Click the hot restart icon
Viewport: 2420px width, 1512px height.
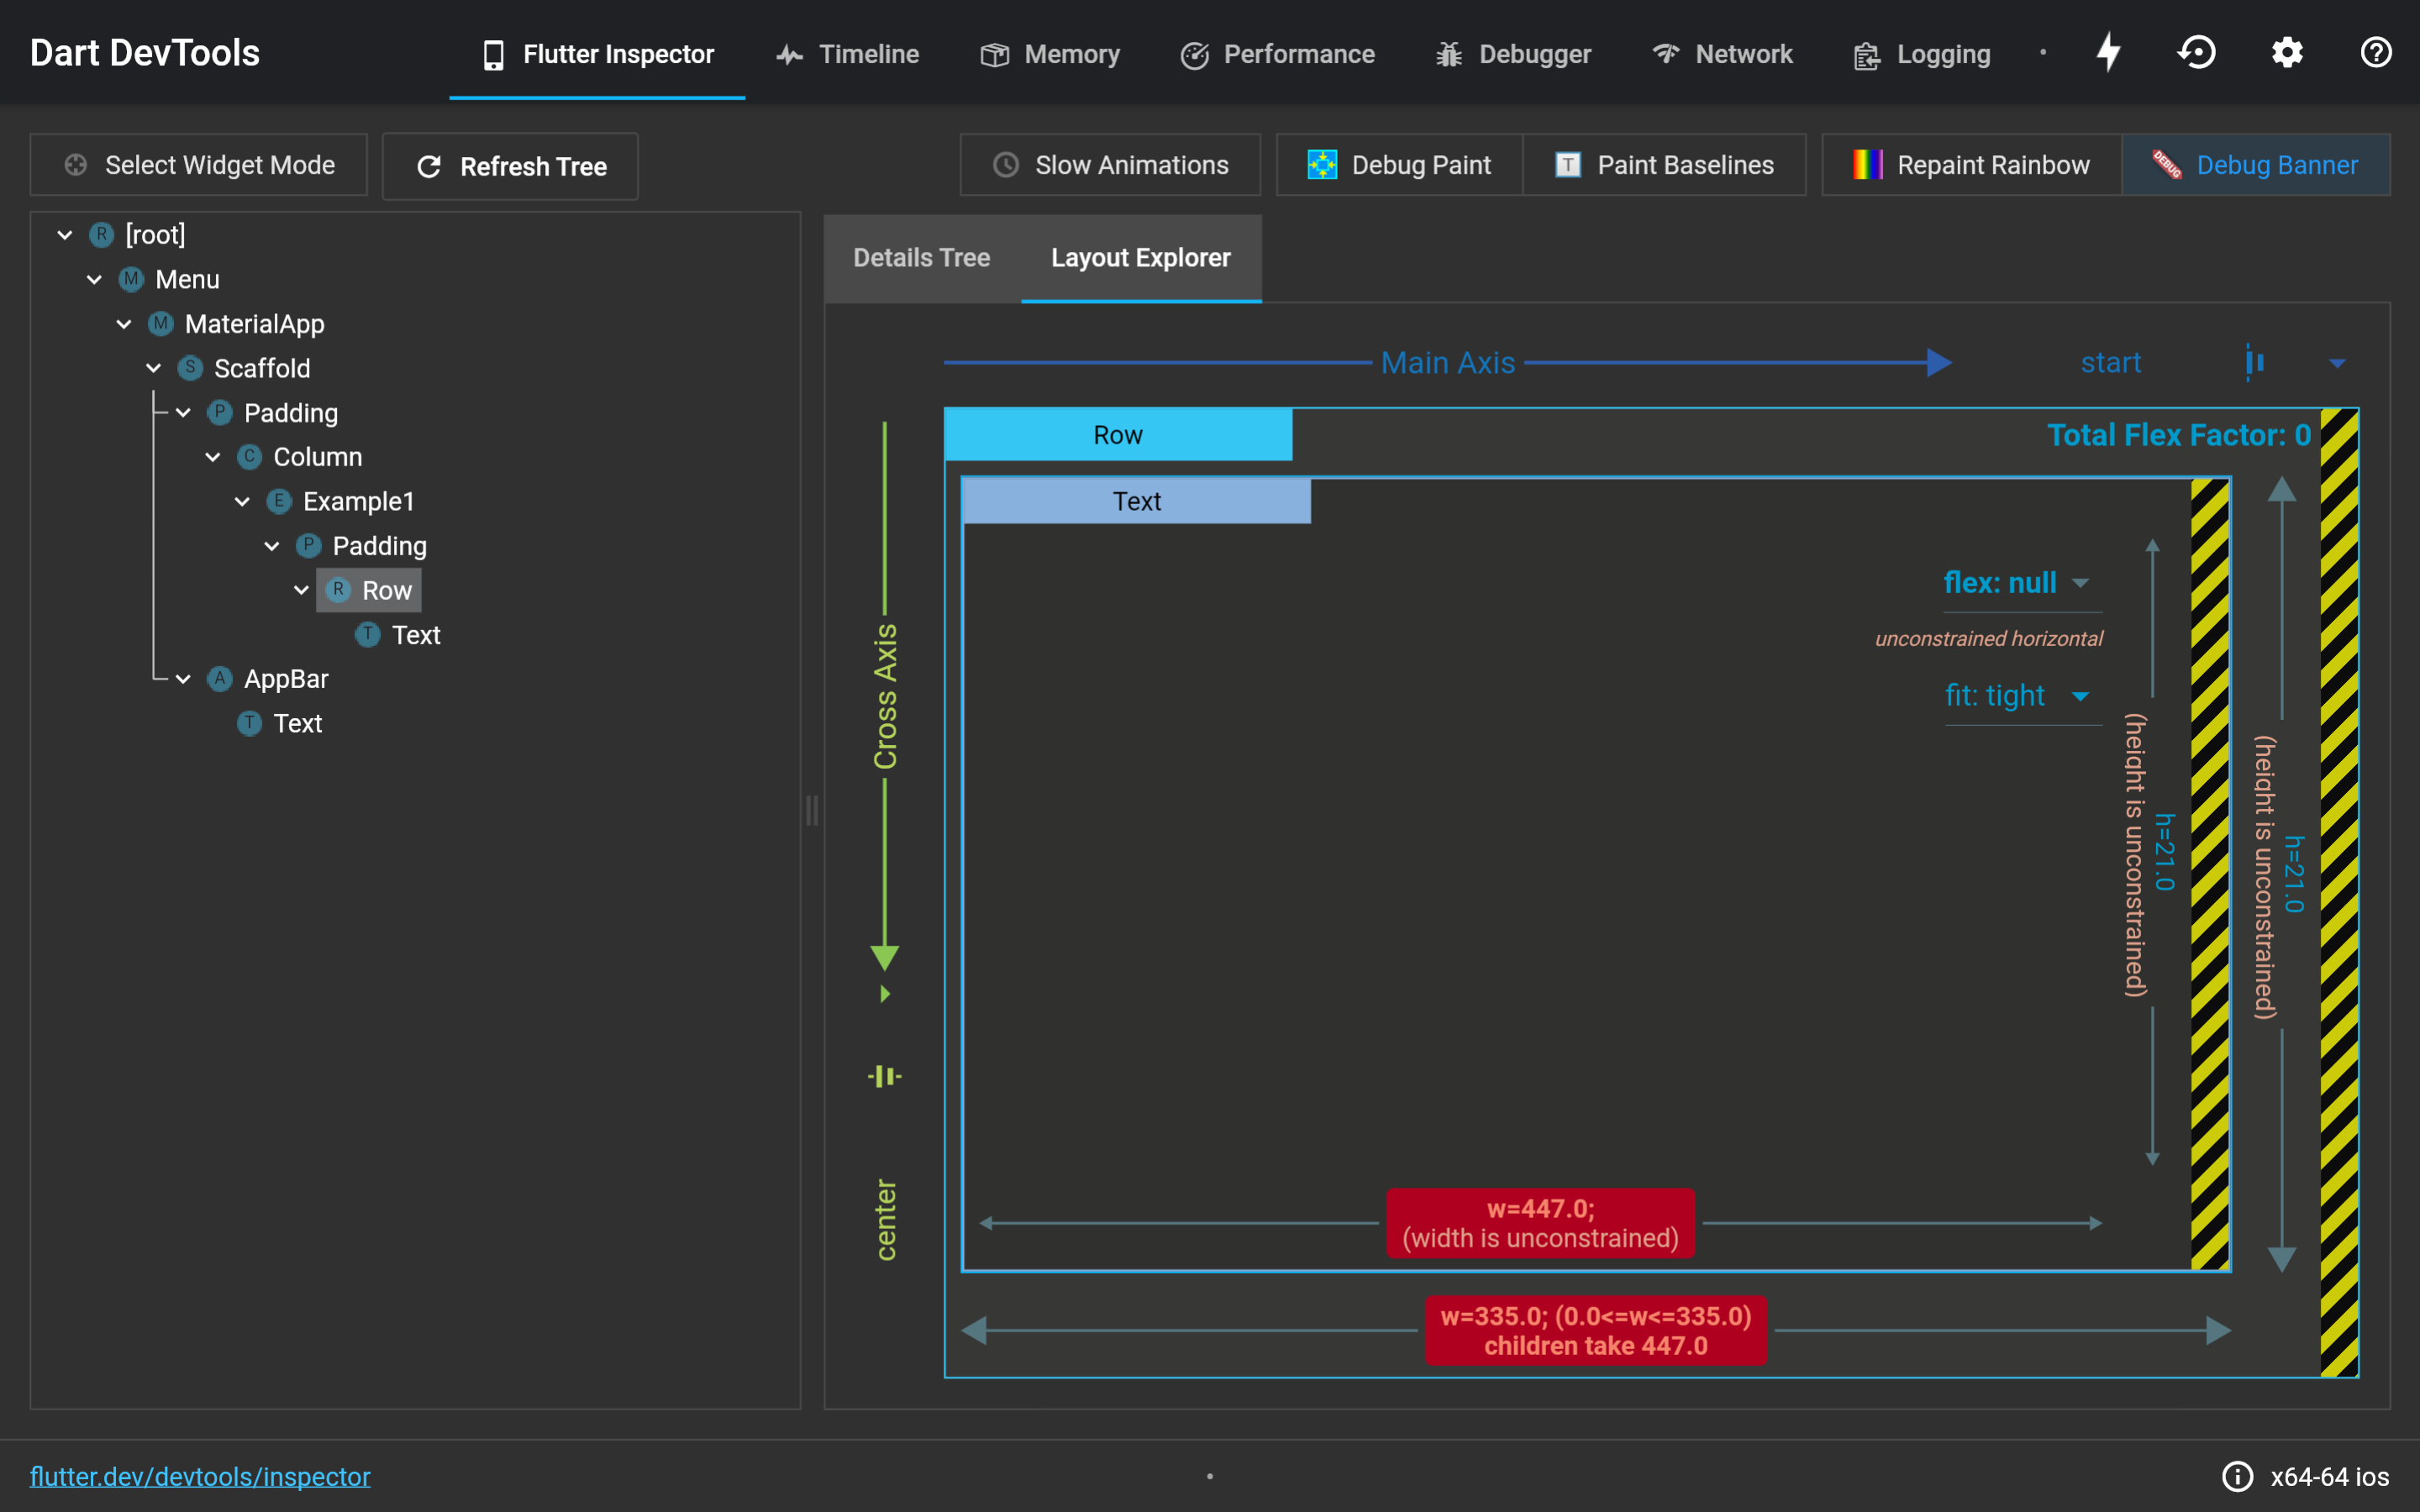[2197, 52]
